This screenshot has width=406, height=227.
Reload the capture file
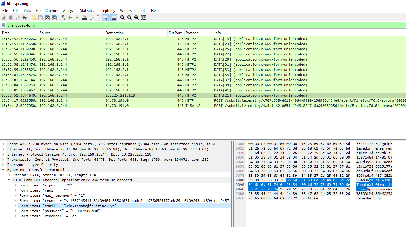point(54,18)
